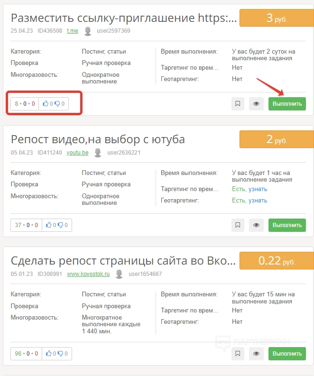Click thumbs-up on the first task
This screenshot has width=314, height=376.
pos(46,104)
